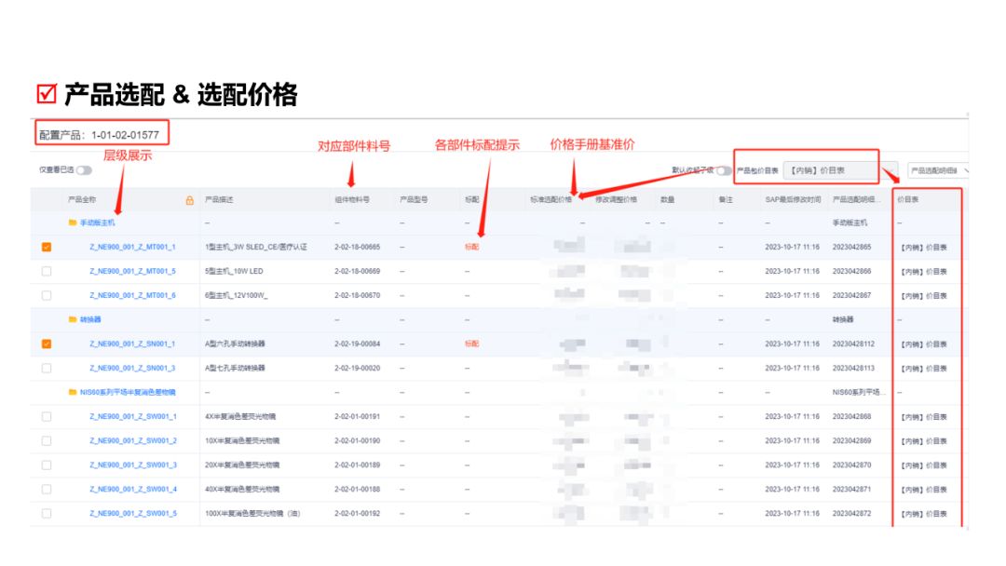This screenshot has width=1006, height=566.
Task: Click material number 2-02-01-00191
Action: [357, 417]
